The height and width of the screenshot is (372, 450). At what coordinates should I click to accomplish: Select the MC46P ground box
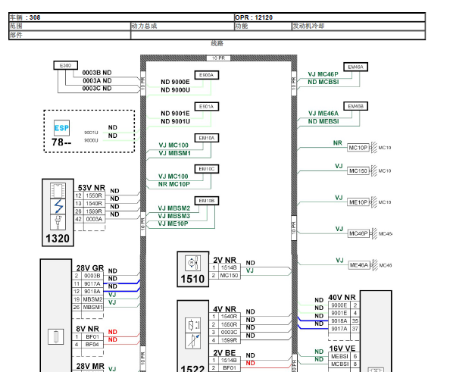tap(358, 233)
